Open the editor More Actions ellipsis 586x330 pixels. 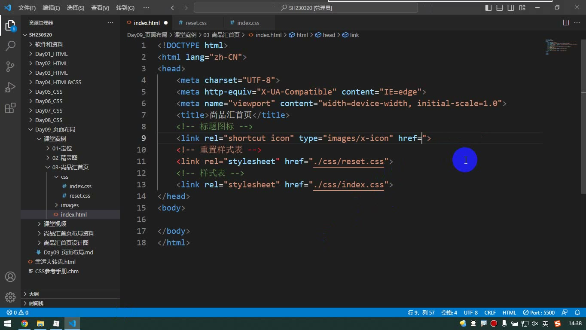tap(577, 23)
